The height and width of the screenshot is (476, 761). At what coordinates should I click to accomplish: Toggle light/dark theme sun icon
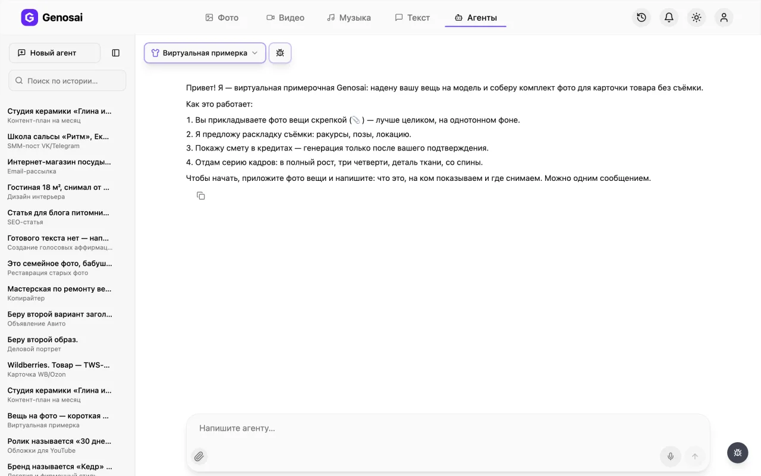pos(696,17)
